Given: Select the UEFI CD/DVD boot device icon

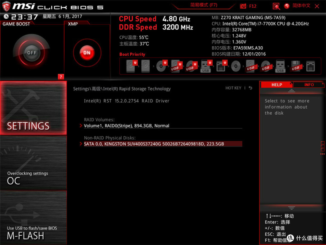Looking at the screenshot, I should coord(162,66).
